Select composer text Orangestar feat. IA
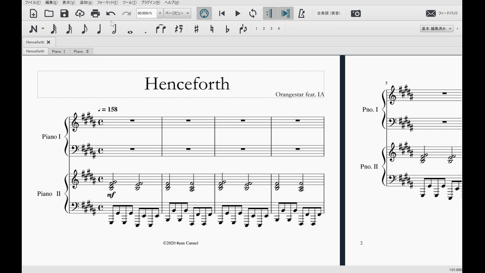This screenshot has width=485, height=273. (300, 94)
